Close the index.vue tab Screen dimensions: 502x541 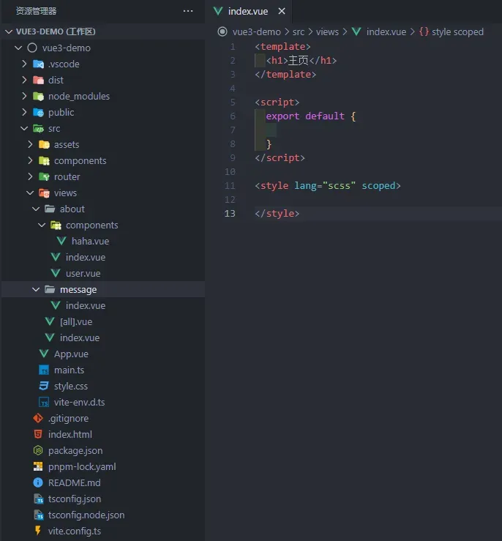pyautogui.click(x=282, y=12)
